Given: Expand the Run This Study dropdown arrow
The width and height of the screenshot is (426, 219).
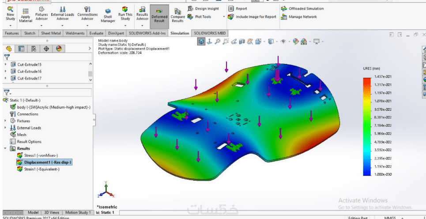Looking at the screenshot, I should point(125,26).
